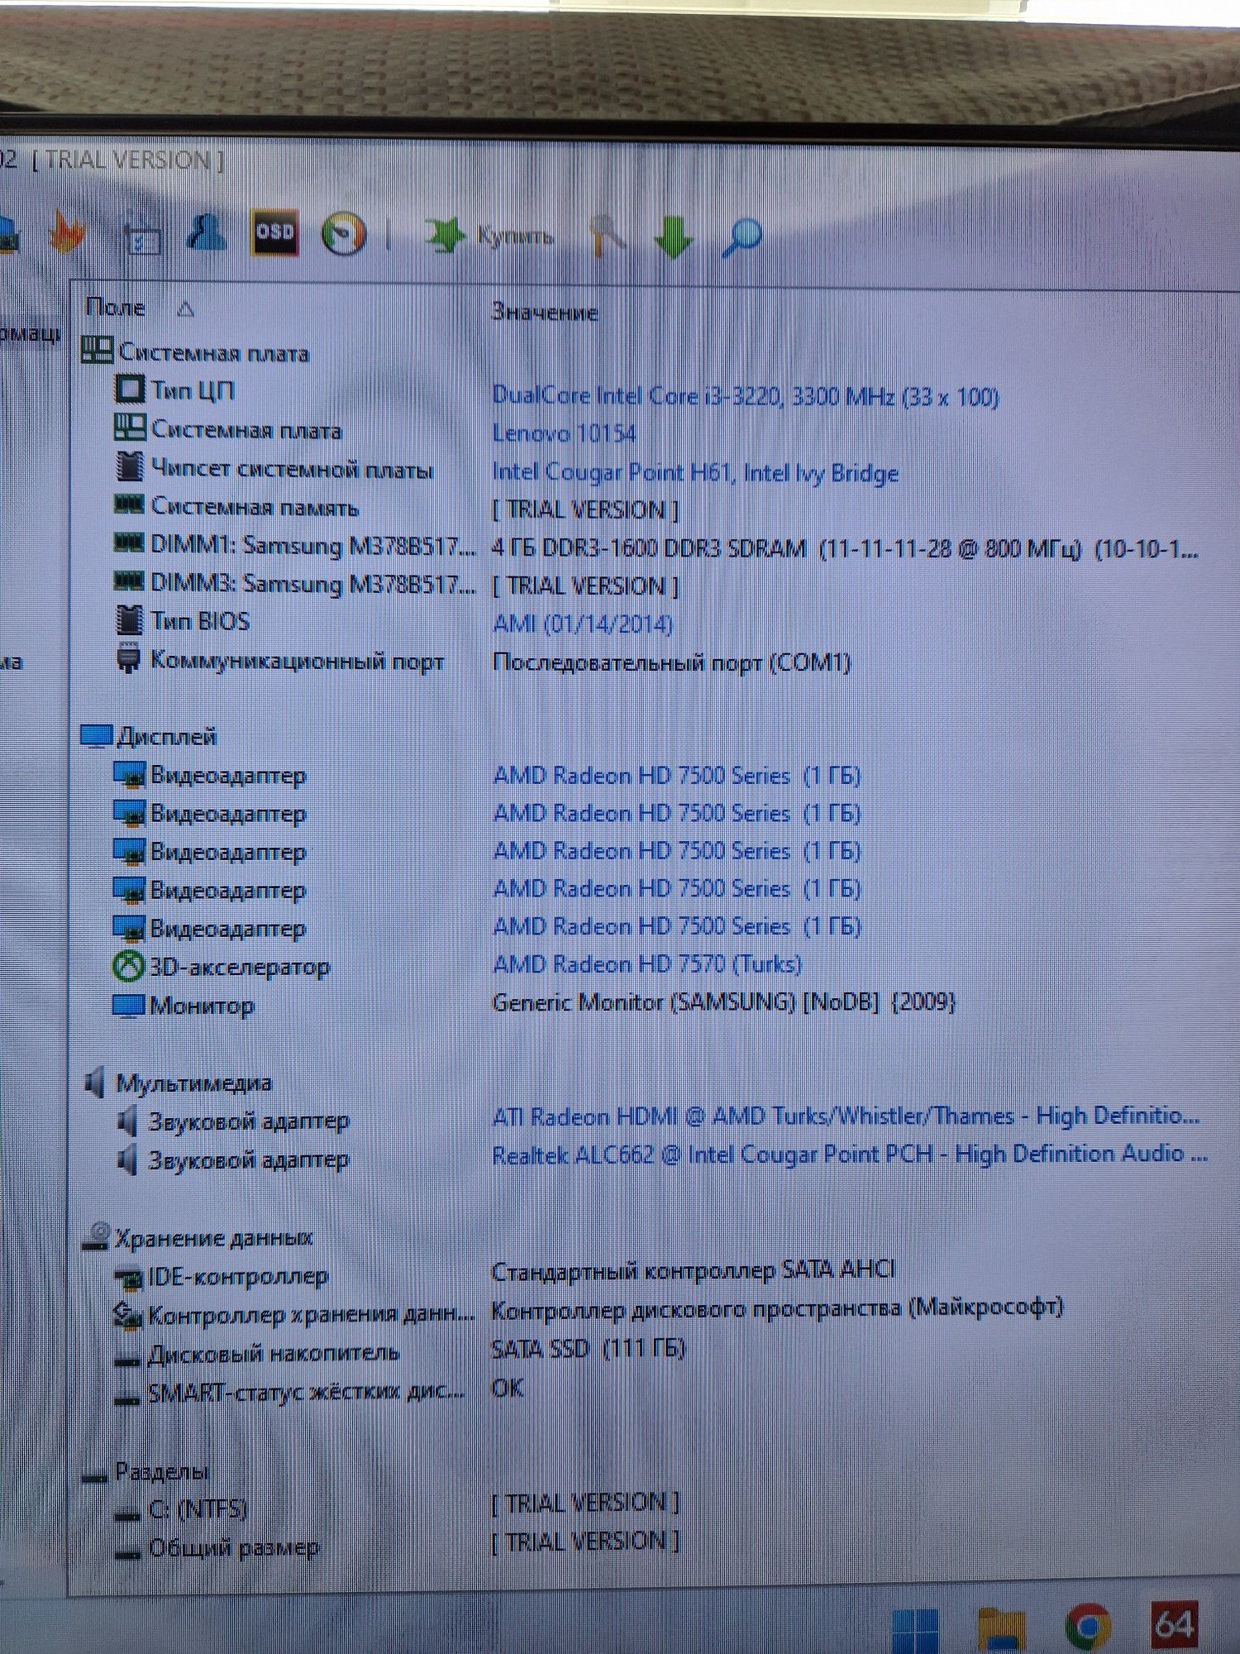The width and height of the screenshot is (1240, 1654).
Task: Click the Системная плата group header icon
Action: [97, 350]
